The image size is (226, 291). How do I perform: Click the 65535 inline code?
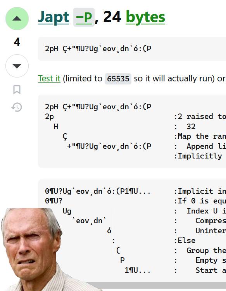[118, 79]
